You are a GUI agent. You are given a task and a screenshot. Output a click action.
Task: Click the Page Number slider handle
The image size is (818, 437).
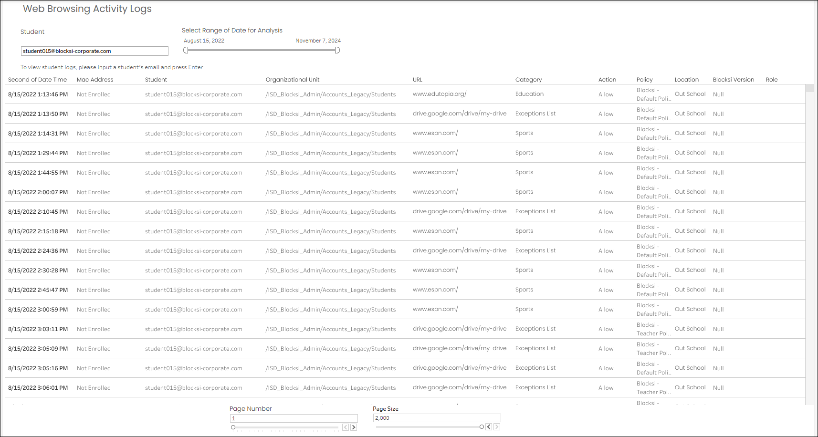pyautogui.click(x=233, y=427)
